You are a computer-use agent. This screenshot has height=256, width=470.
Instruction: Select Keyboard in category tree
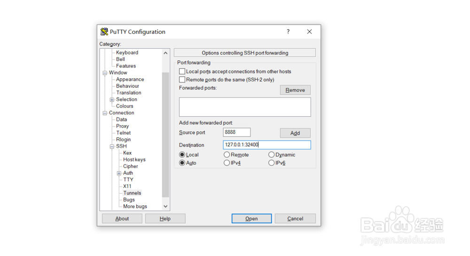coord(127,53)
